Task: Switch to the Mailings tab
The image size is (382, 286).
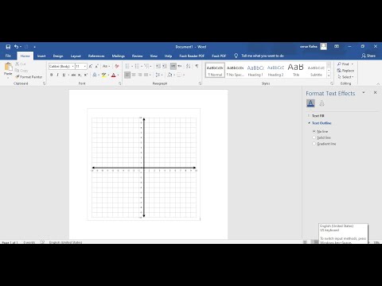Action: [x=119, y=56]
